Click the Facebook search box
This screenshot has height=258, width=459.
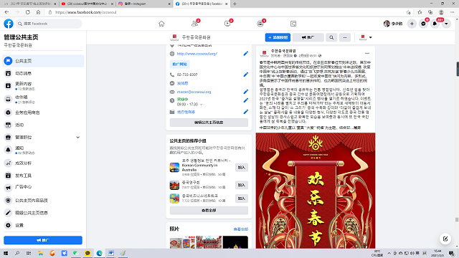[x=49, y=24]
